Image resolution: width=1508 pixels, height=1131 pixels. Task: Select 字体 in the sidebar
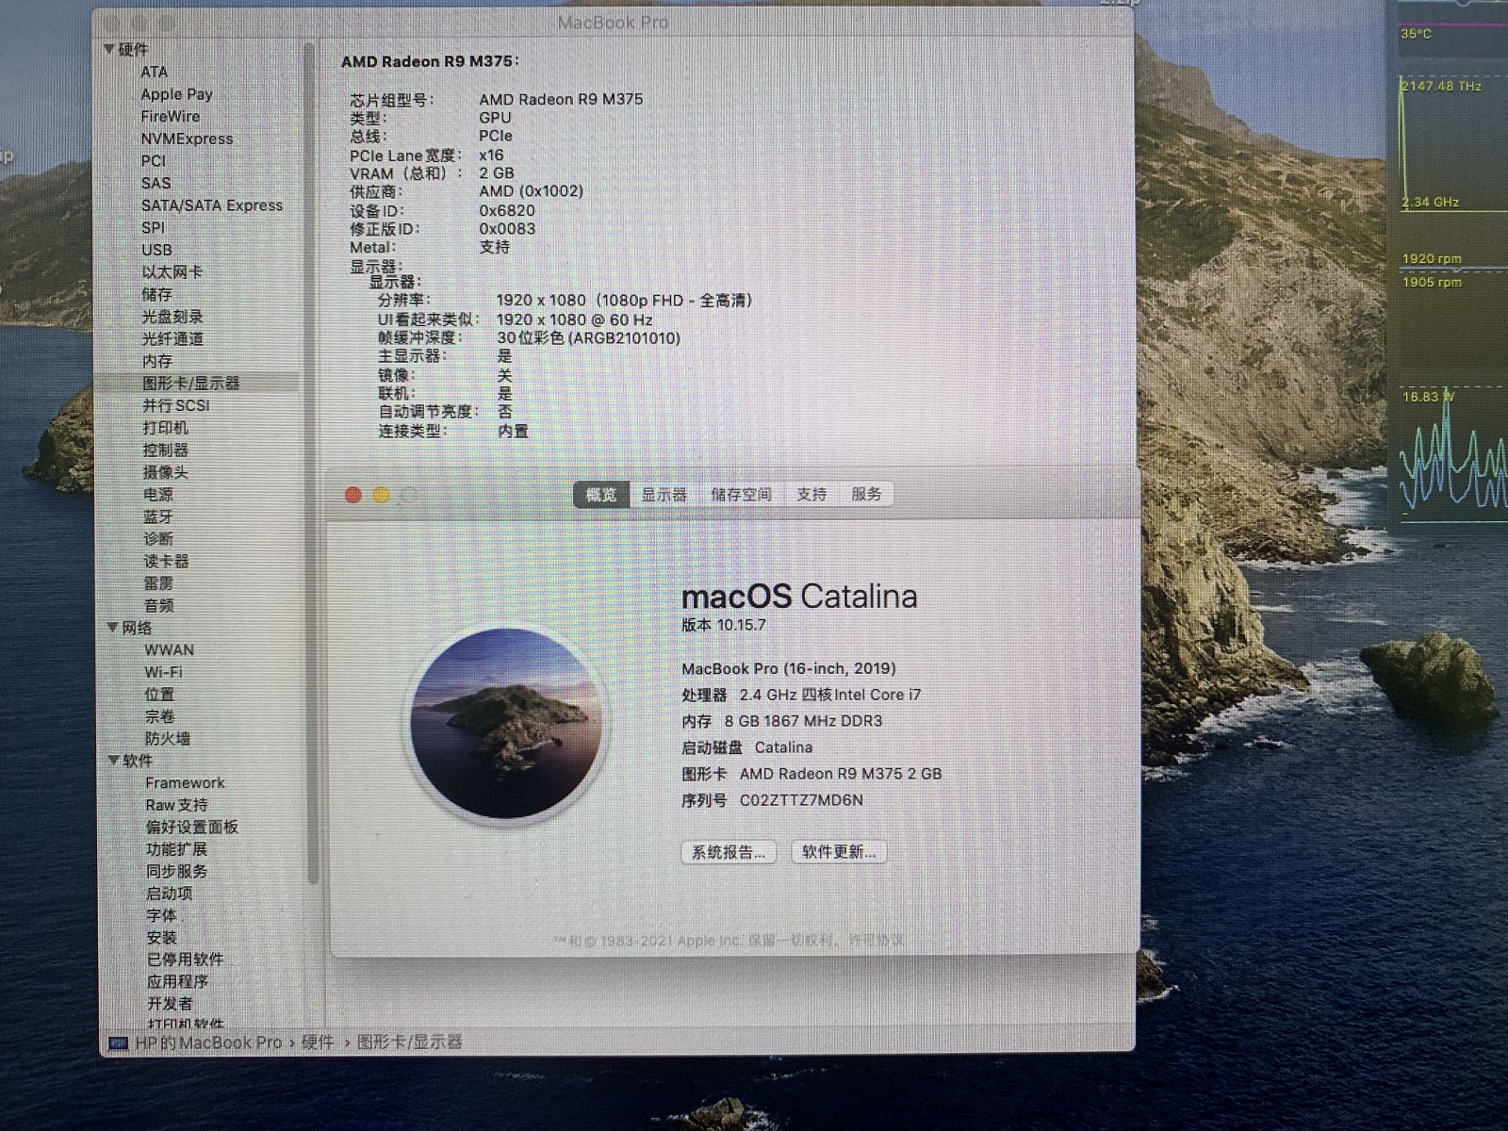click(162, 915)
